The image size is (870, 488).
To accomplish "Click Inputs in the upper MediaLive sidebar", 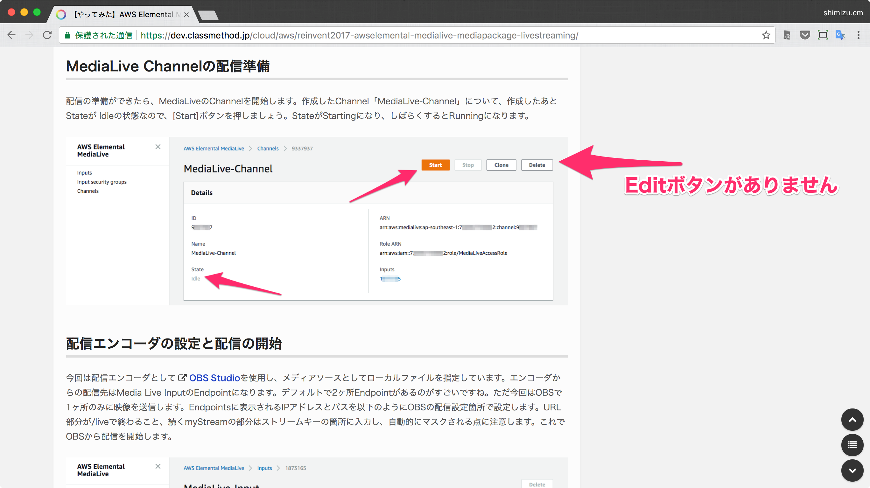I will tap(84, 172).
